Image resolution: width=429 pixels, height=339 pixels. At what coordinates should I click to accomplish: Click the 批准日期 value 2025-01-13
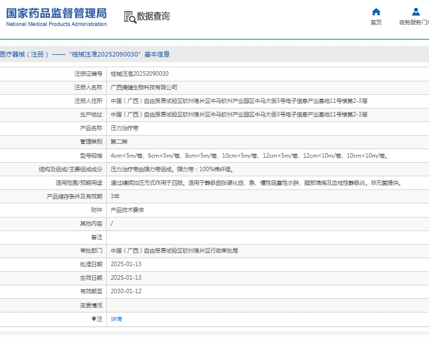[x=126, y=264]
